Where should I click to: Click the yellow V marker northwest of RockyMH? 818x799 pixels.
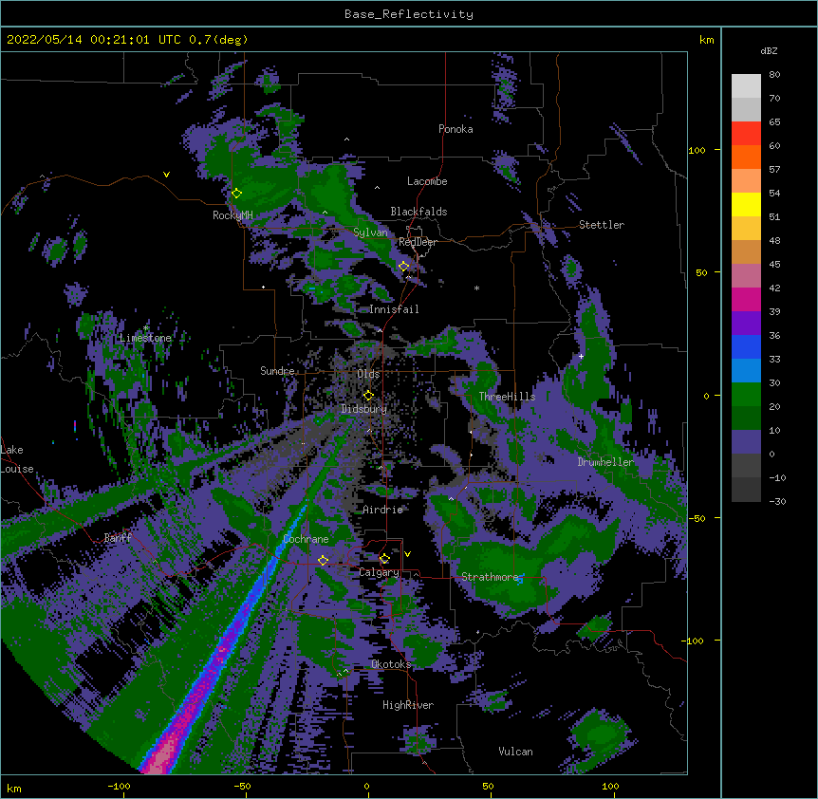[x=166, y=175]
